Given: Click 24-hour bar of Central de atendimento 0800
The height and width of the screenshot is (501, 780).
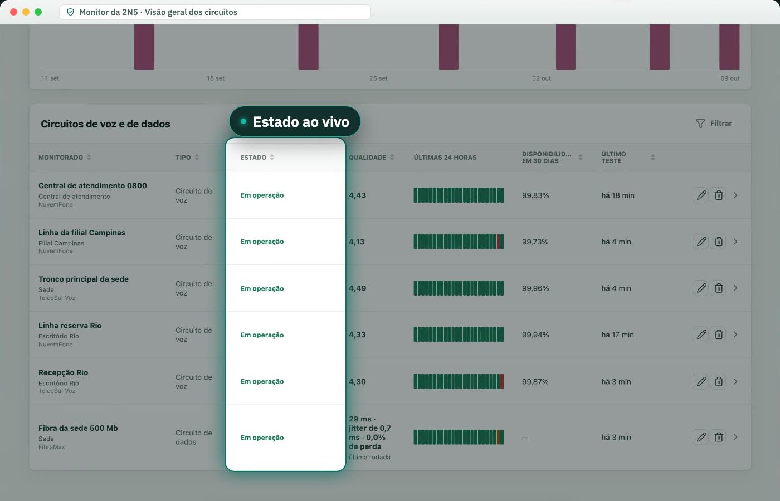Looking at the screenshot, I should [459, 195].
